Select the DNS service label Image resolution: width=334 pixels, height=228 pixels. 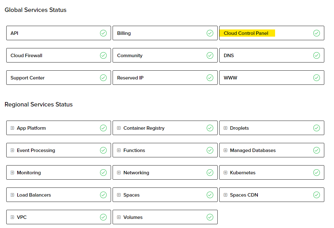coord(229,56)
